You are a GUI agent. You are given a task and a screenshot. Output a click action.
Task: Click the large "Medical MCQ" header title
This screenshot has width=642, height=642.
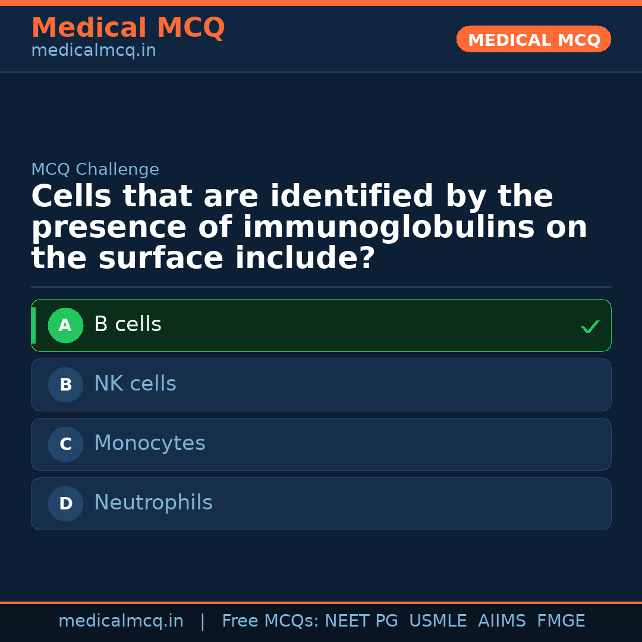point(128,28)
